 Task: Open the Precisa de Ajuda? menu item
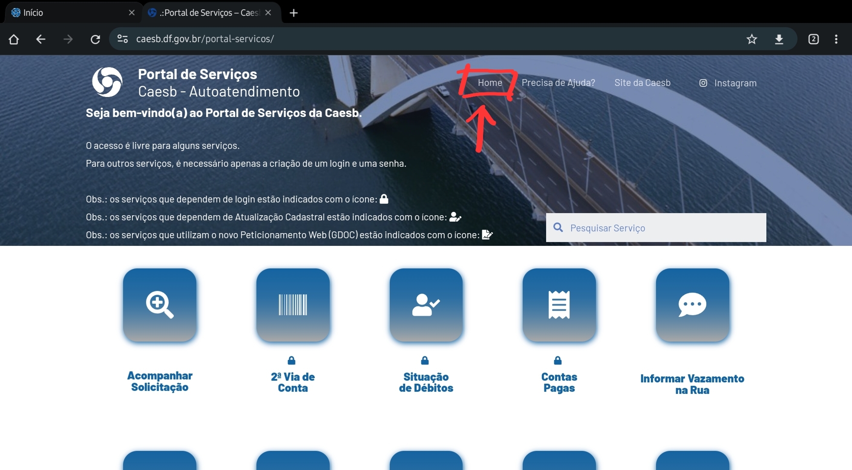pos(558,83)
